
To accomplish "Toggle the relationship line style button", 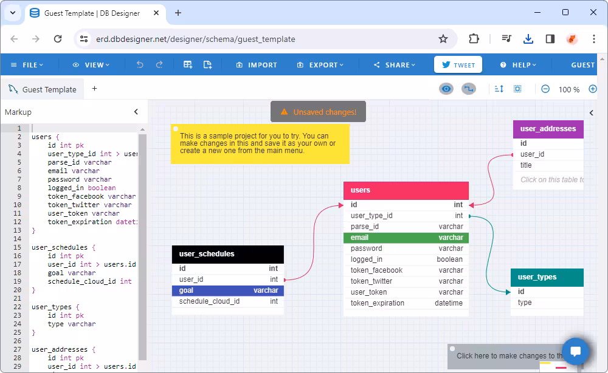I will pyautogui.click(x=469, y=89).
